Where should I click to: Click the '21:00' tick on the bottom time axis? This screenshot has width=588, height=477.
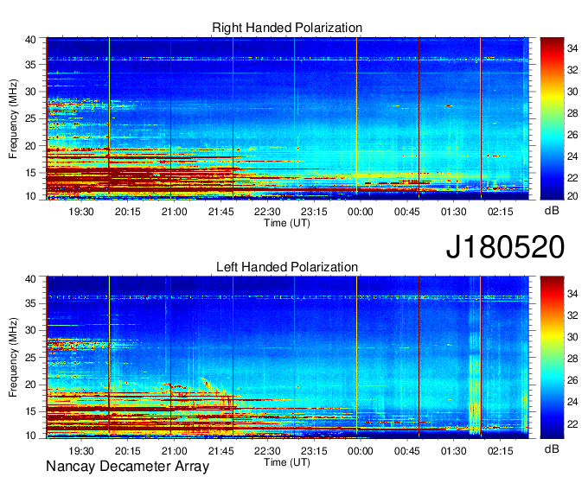[x=174, y=451]
